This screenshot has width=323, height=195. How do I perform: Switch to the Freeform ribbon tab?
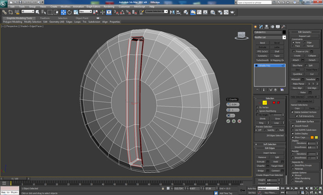coord(45,18)
